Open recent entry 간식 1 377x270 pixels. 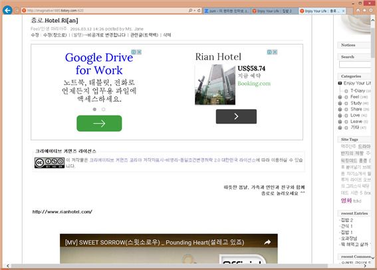pyautogui.click(x=346, y=226)
